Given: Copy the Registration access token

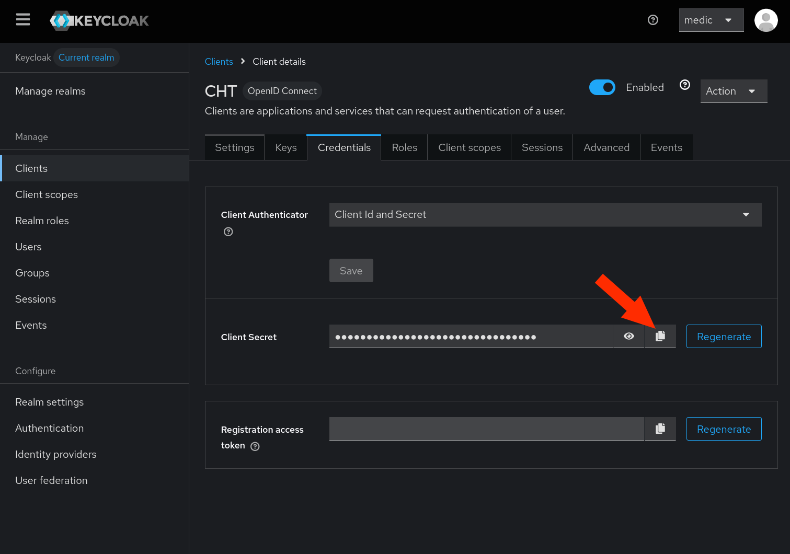Looking at the screenshot, I should point(660,429).
